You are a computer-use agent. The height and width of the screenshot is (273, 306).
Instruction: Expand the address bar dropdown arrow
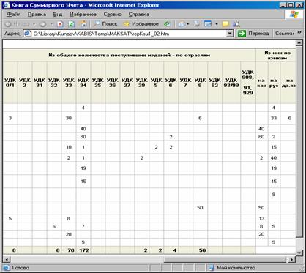tap(230, 34)
